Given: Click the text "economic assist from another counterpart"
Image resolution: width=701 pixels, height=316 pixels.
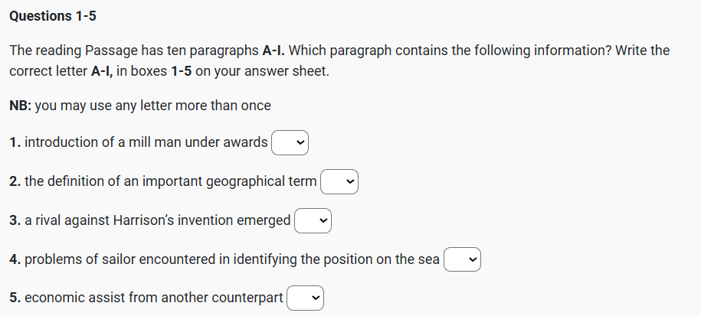Looking at the screenshot, I should [x=153, y=298].
